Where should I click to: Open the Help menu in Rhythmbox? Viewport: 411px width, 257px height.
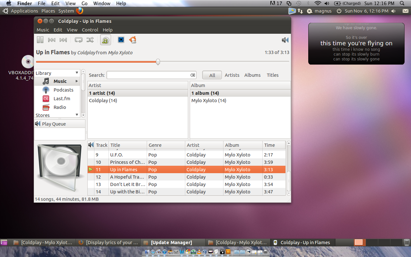tap(108, 30)
